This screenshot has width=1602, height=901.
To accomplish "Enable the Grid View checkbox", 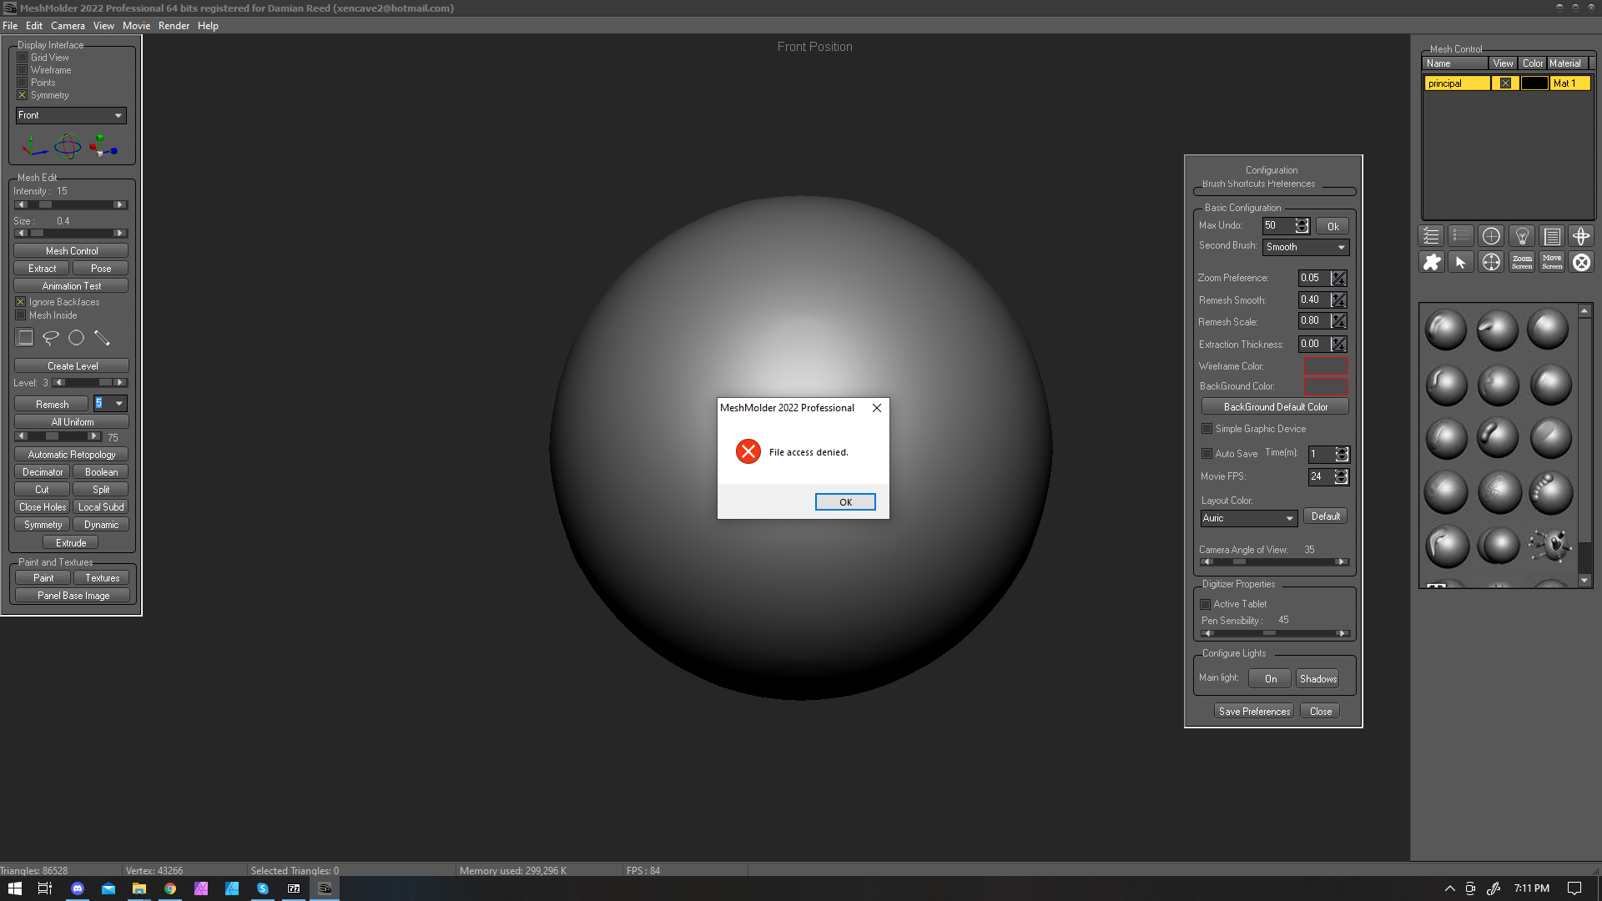I will (x=23, y=58).
